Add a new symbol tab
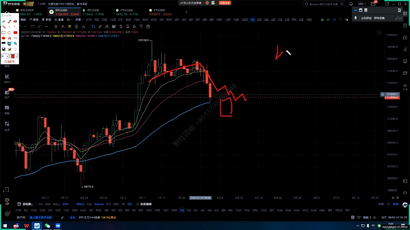The image size is (410, 230). coord(186,12)
